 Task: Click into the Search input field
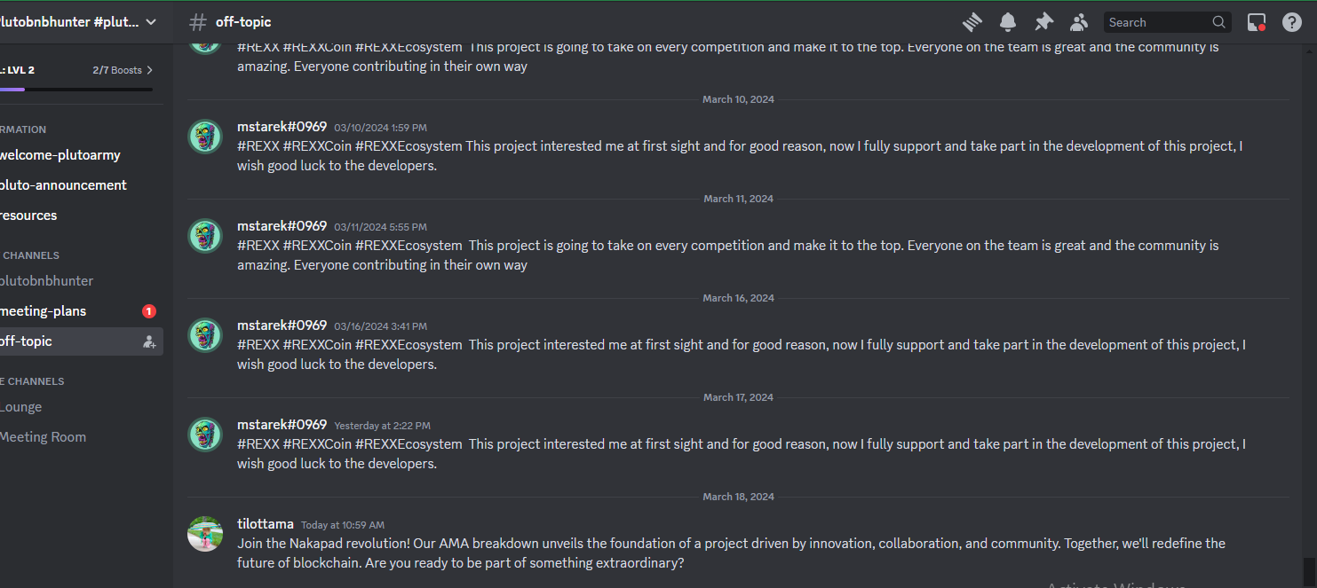pyautogui.click(x=1158, y=22)
